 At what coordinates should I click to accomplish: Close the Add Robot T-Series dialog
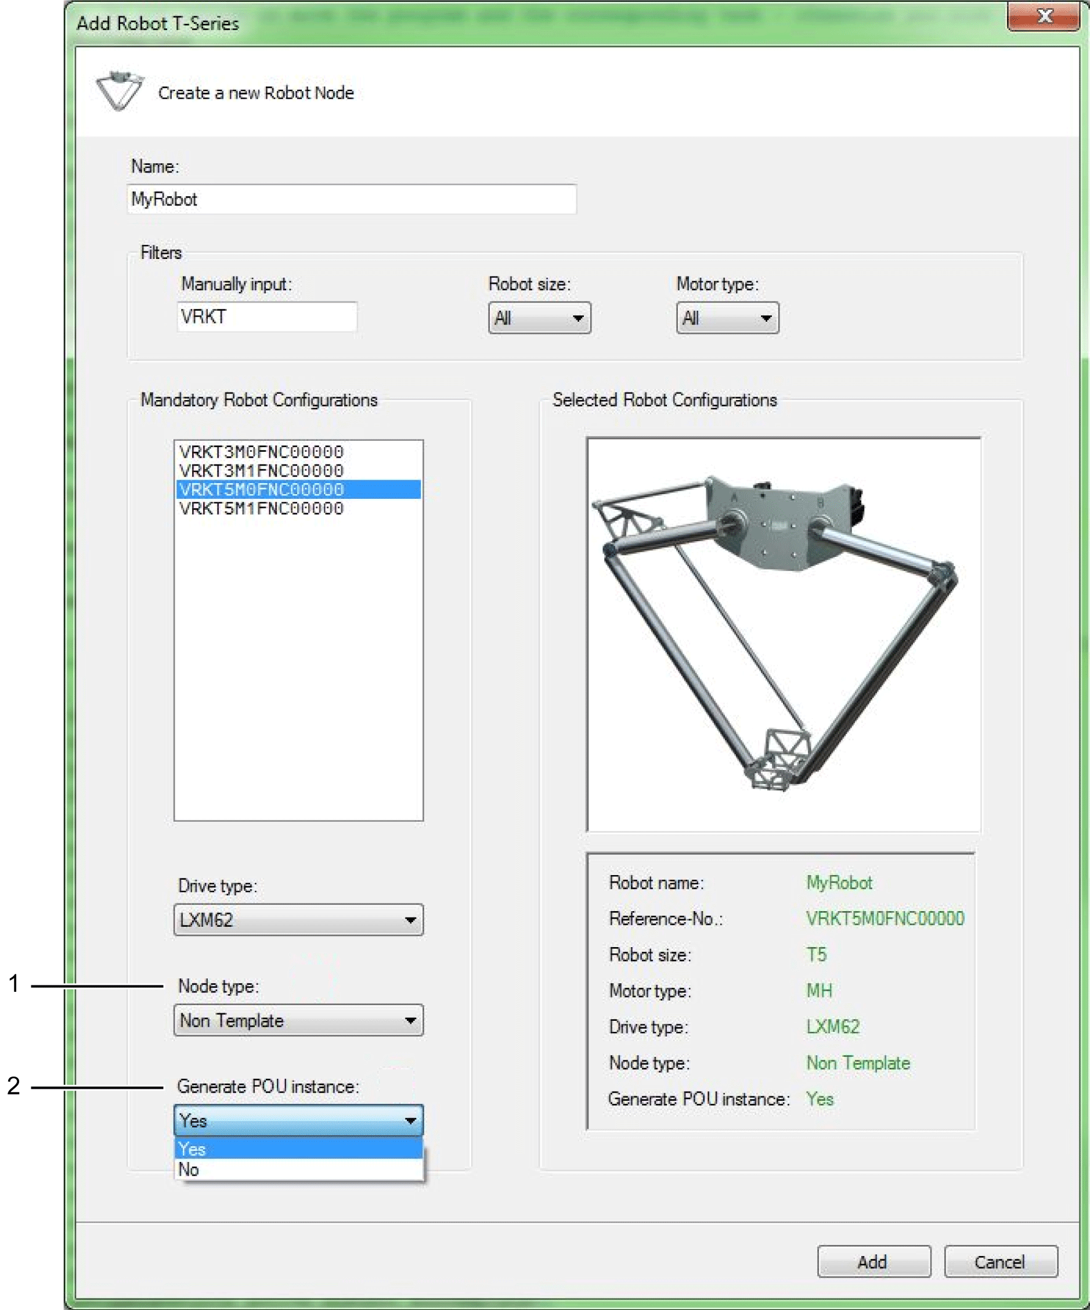[x=1045, y=16]
